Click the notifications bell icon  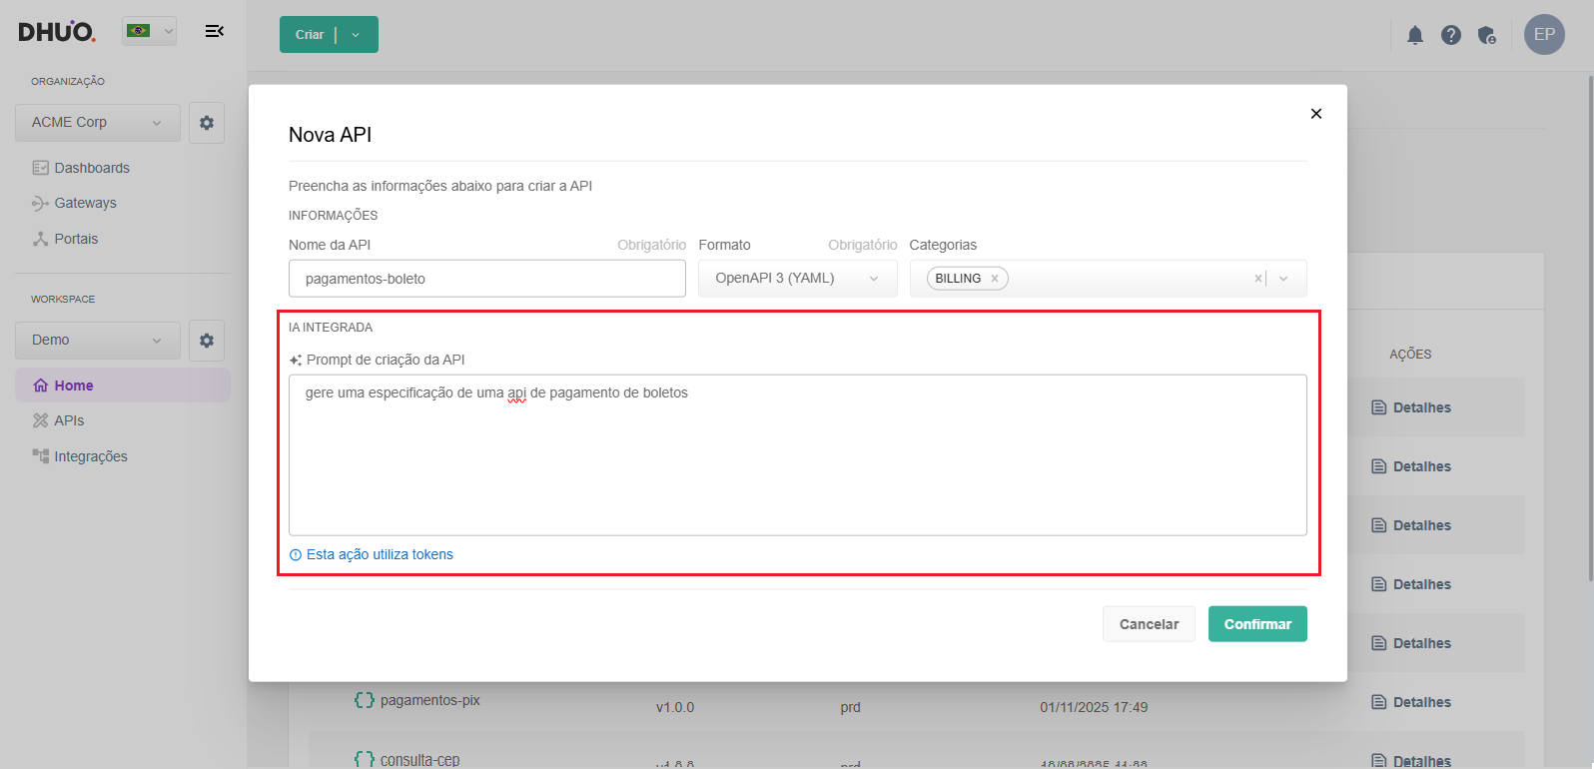[x=1414, y=35]
